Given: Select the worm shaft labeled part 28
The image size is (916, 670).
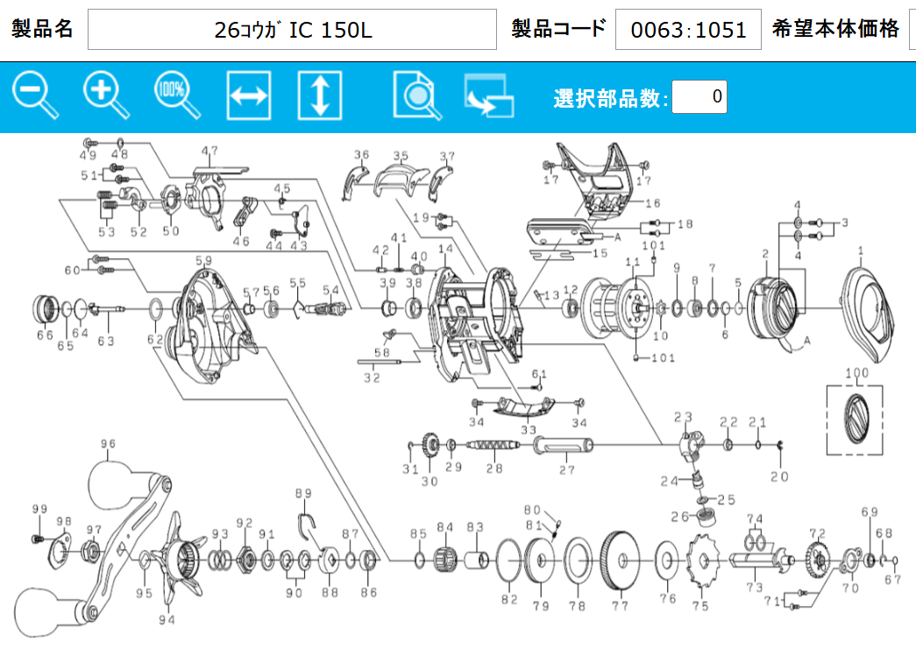Looking at the screenshot, I should point(495,444).
